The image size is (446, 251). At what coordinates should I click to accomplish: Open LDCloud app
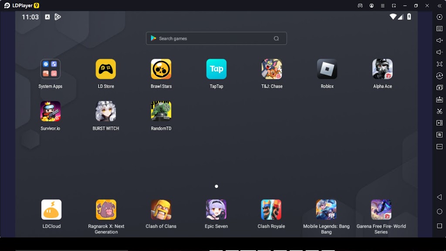point(51,210)
